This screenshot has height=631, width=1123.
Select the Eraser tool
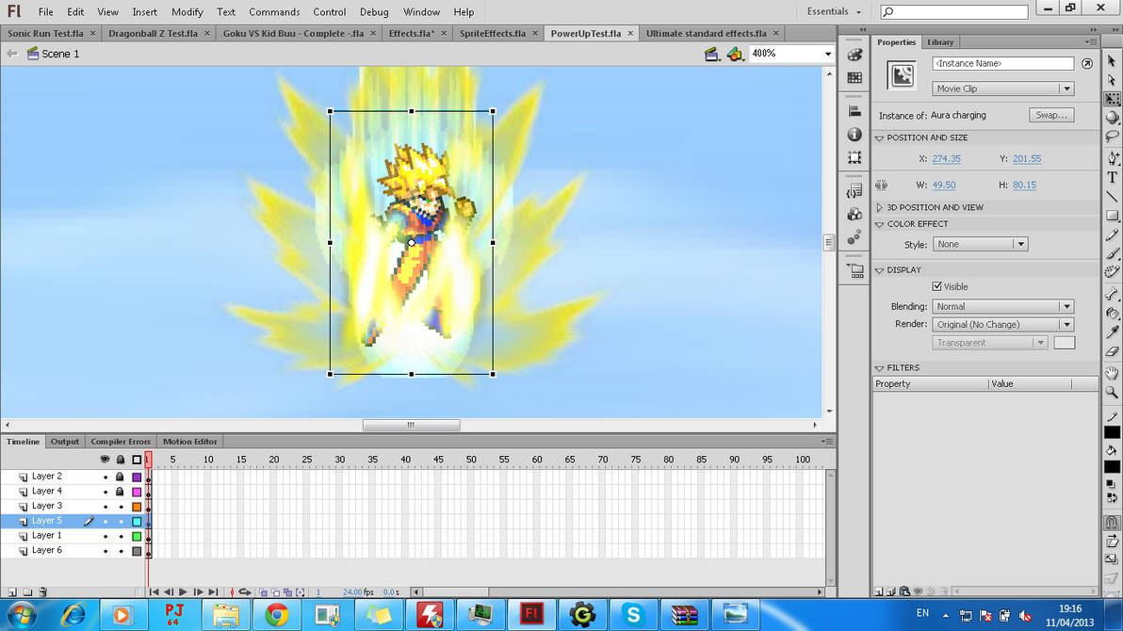[1112, 351]
